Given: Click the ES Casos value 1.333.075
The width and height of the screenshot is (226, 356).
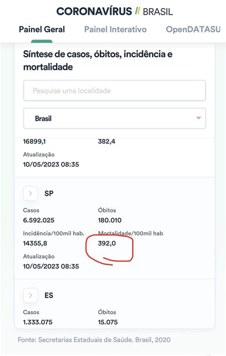Looking at the screenshot, I should [x=38, y=322].
